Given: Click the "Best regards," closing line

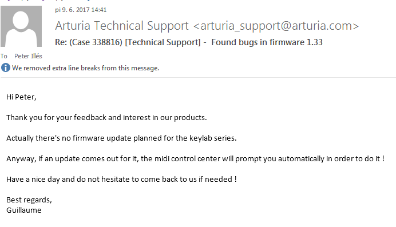Looking at the screenshot, I should point(29,200).
